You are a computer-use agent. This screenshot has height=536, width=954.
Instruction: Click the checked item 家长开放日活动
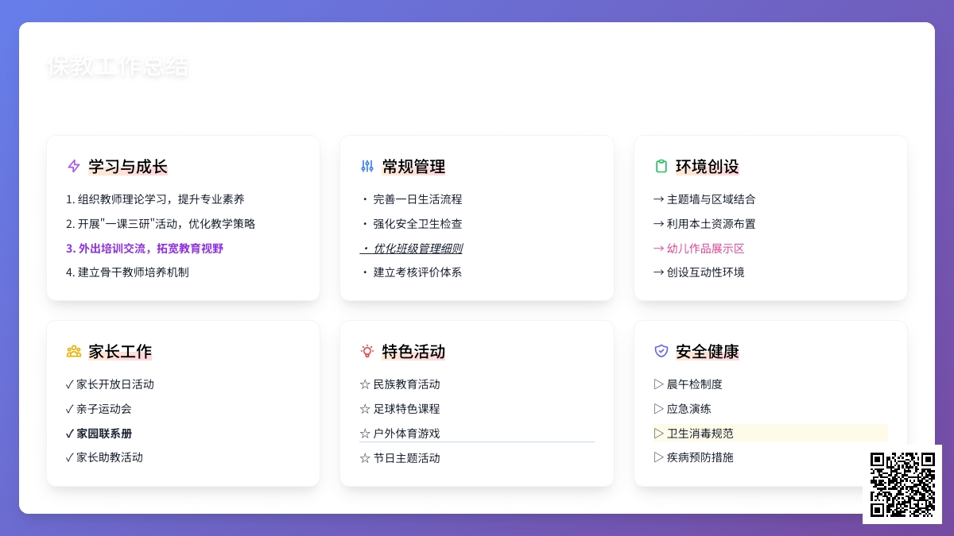[110, 384]
